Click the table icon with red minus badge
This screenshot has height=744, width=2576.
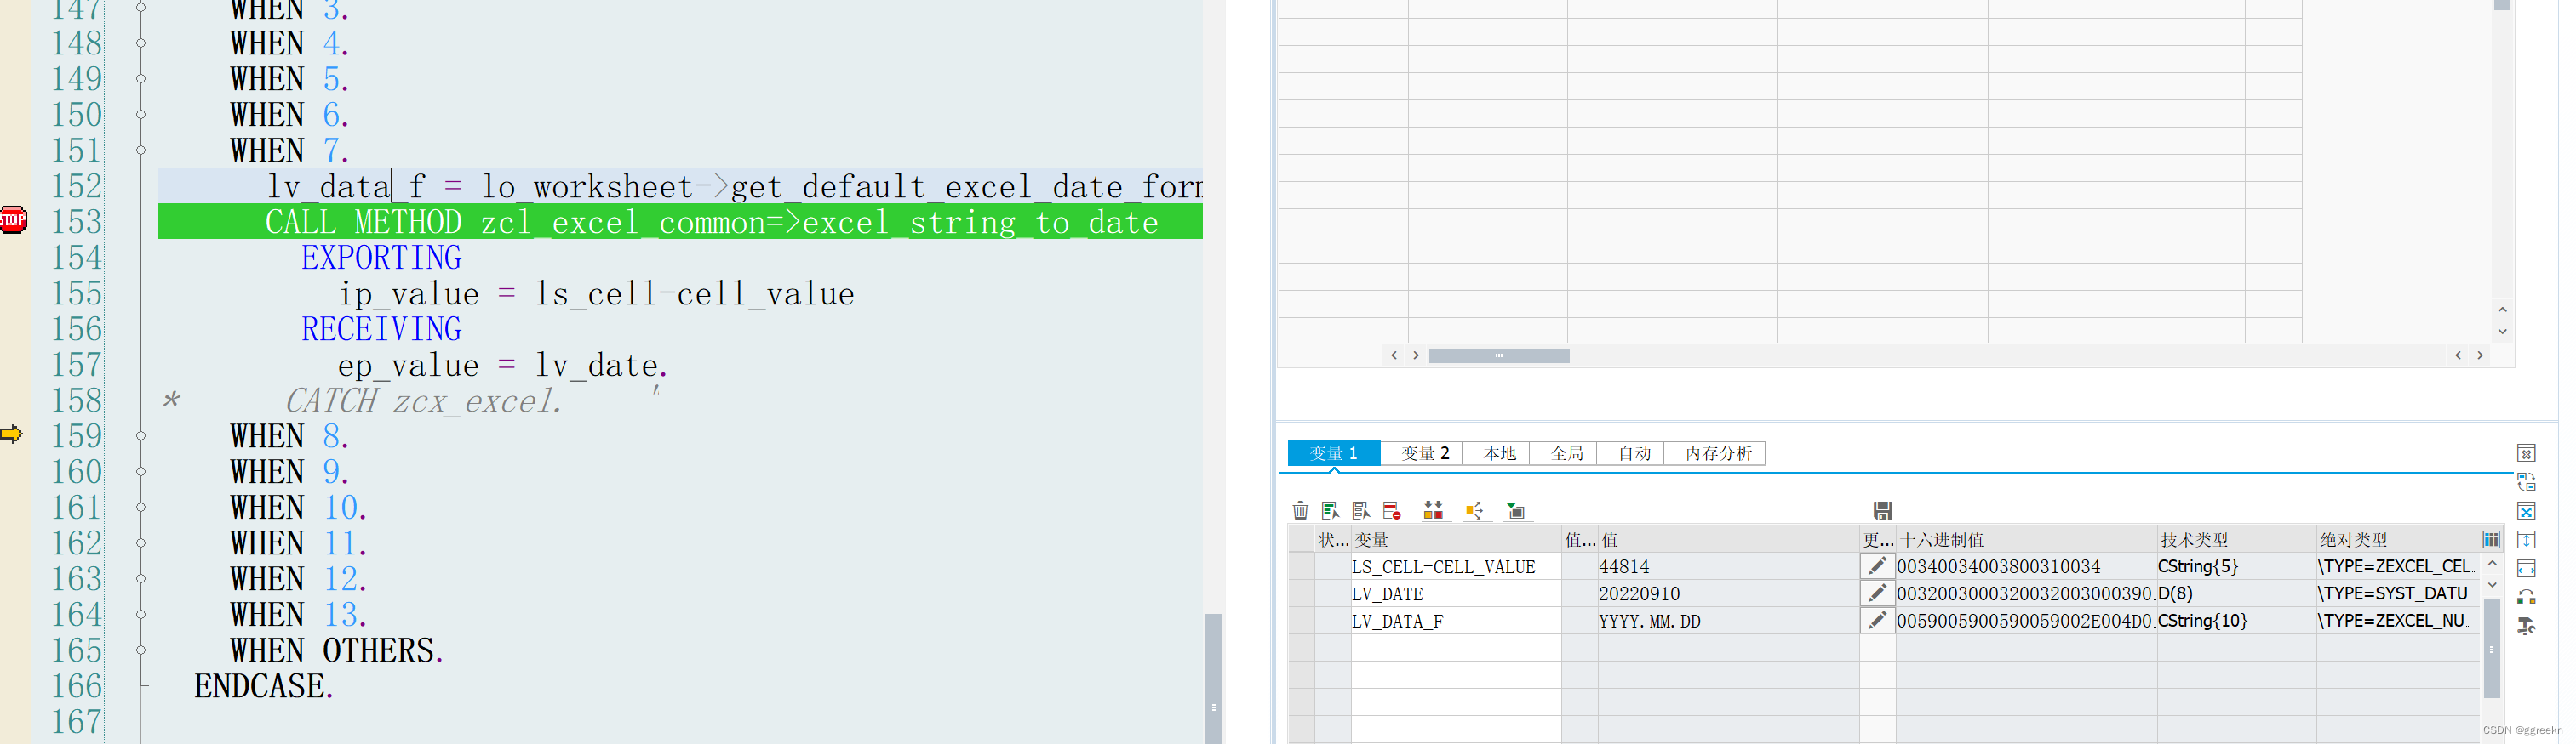(x=1392, y=510)
